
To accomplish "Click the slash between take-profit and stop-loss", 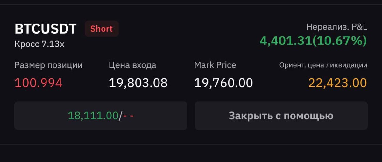I will click(x=120, y=116).
